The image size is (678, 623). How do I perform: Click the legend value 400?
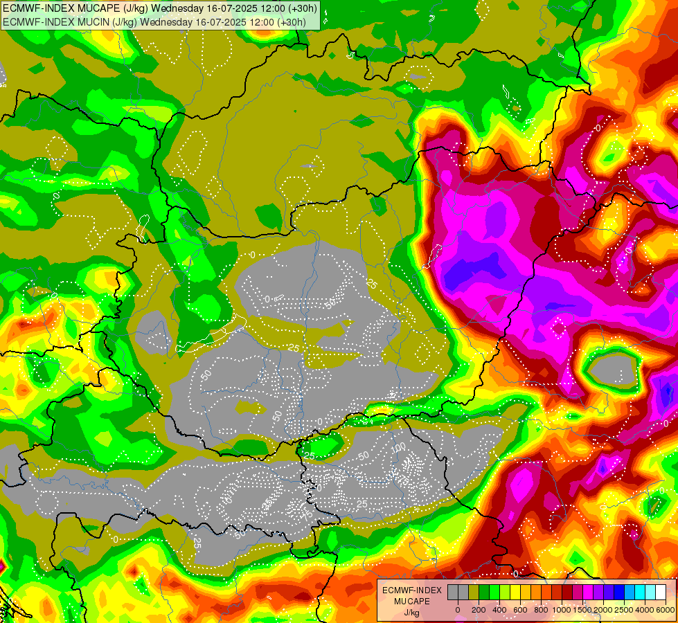click(499, 610)
